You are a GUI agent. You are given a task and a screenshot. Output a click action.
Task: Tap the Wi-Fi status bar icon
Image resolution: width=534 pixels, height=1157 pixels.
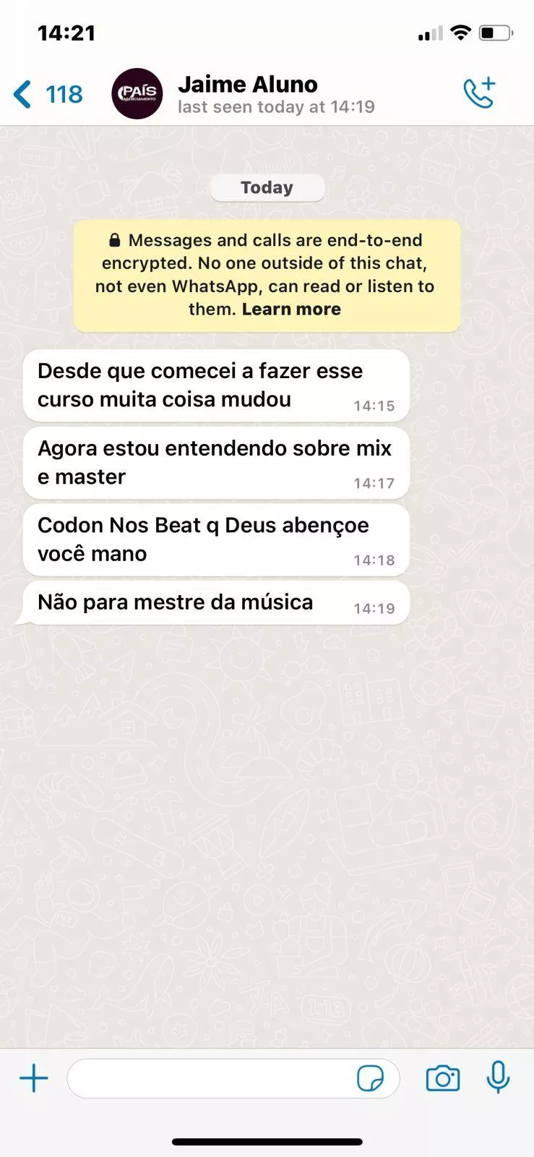(x=460, y=33)
